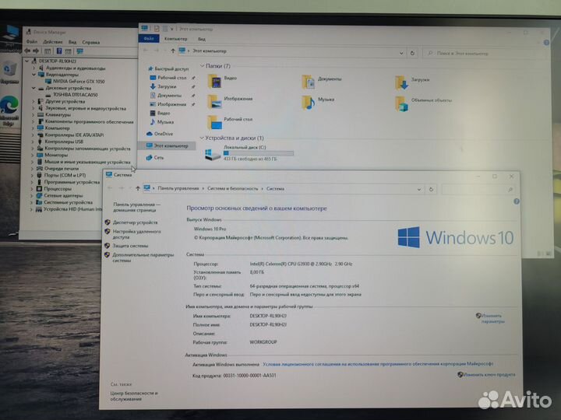Screen dimensions: 561x420
Task: Open Microsoft Edge desktop icon
Action: [x=9, y=110]
